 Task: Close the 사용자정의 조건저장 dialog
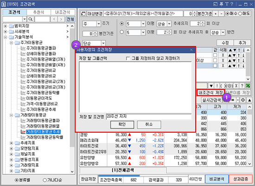[x=191, y=50]
